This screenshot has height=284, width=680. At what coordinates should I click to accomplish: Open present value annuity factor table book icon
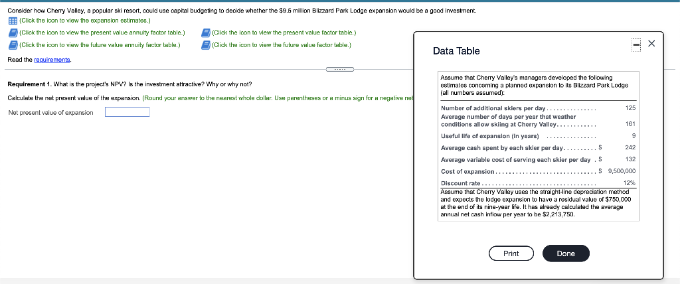(13, 33)
